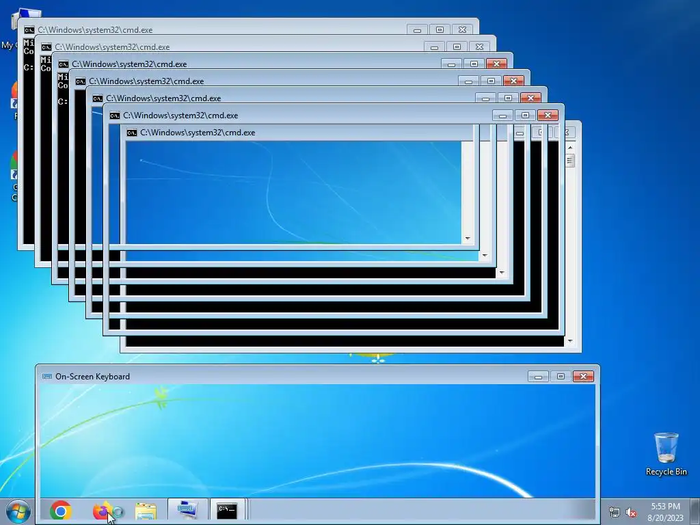Viewport: 700px width, 525px height.
Task: Switch to On-Screen Keyboard via its taskbar button
Action: [187, 510]
